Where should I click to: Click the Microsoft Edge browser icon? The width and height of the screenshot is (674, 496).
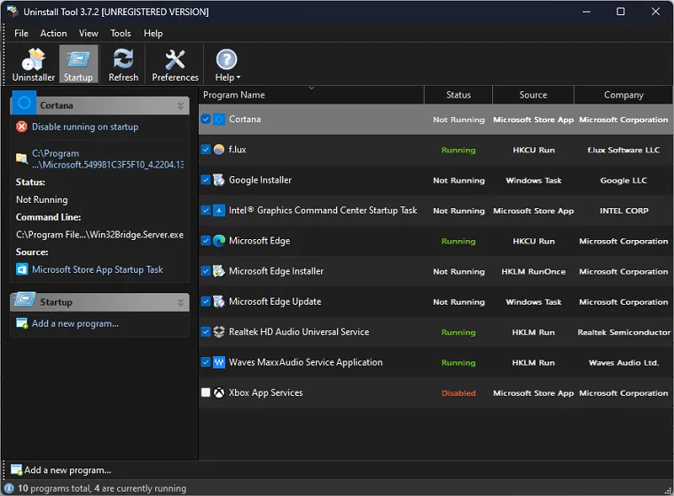point(219,241)
